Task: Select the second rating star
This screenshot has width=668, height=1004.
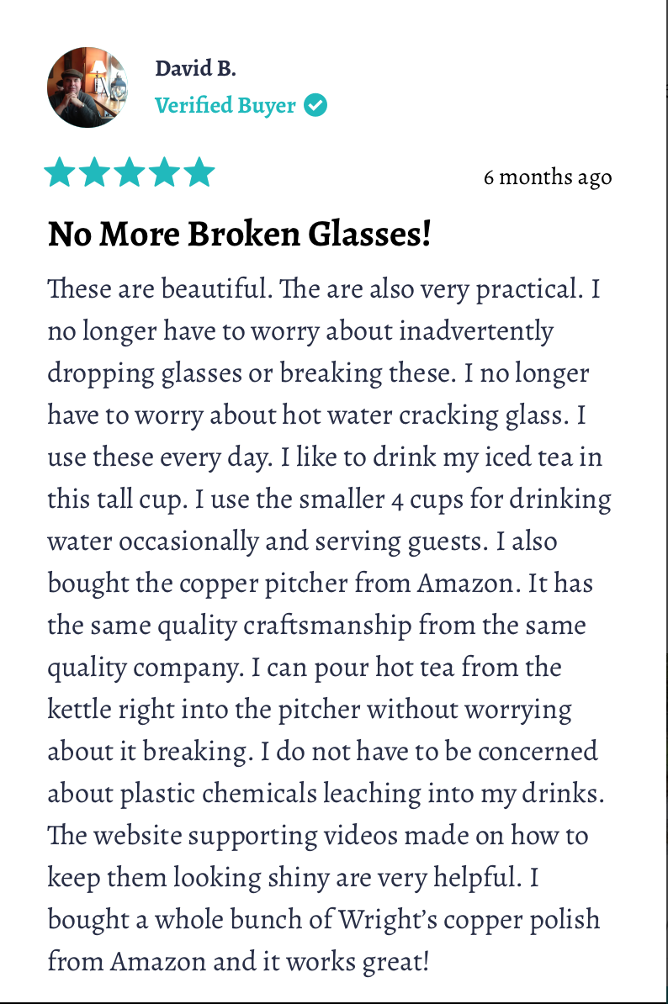Action: (x=94, y=172)
